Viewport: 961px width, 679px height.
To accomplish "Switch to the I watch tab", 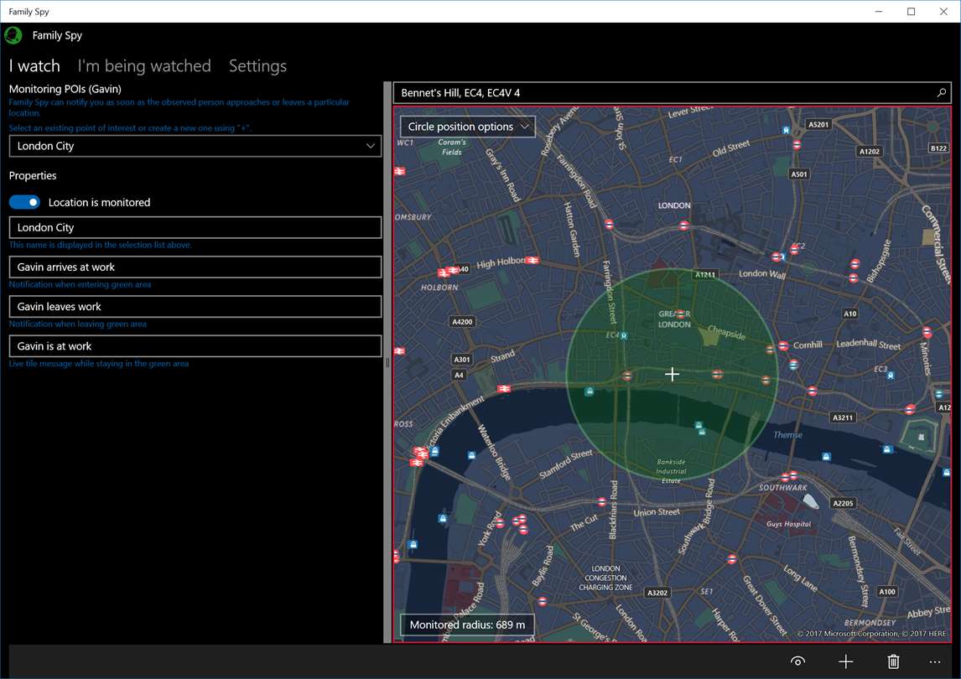I will [x=34, y=65].
